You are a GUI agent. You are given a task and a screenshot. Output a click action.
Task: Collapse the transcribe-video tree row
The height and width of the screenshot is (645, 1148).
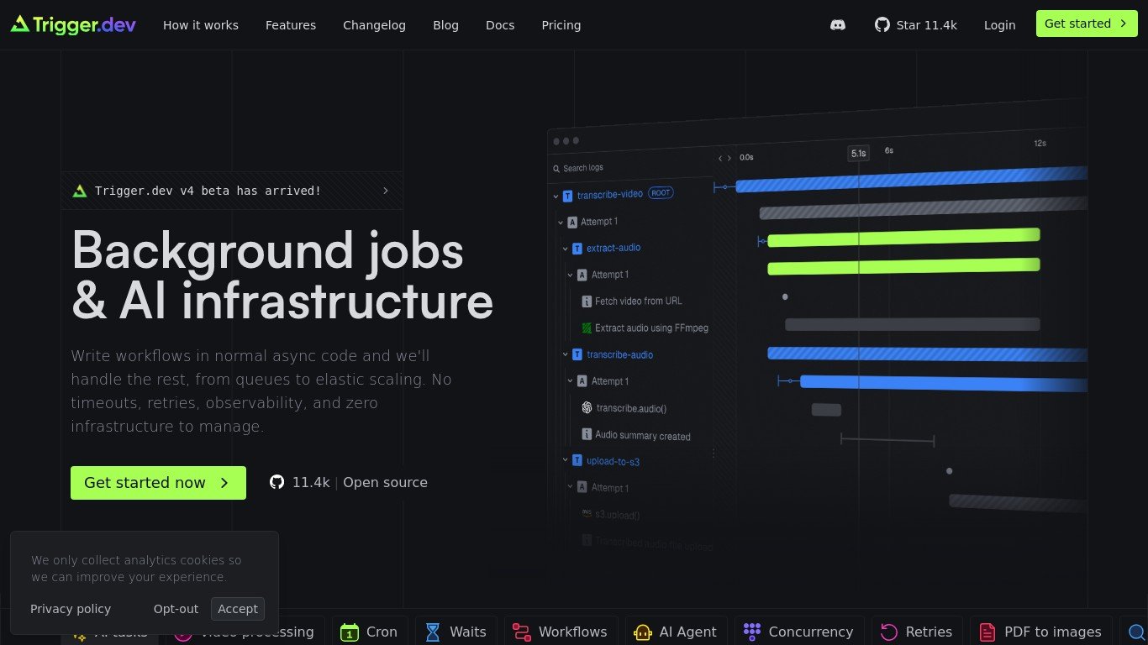coord(556,196)
